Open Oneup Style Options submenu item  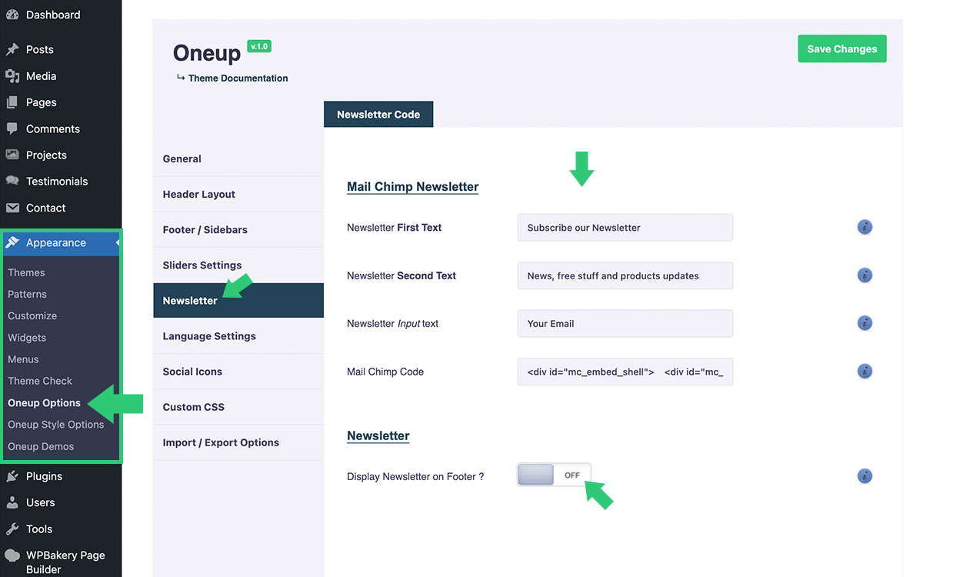pos(55,425)
